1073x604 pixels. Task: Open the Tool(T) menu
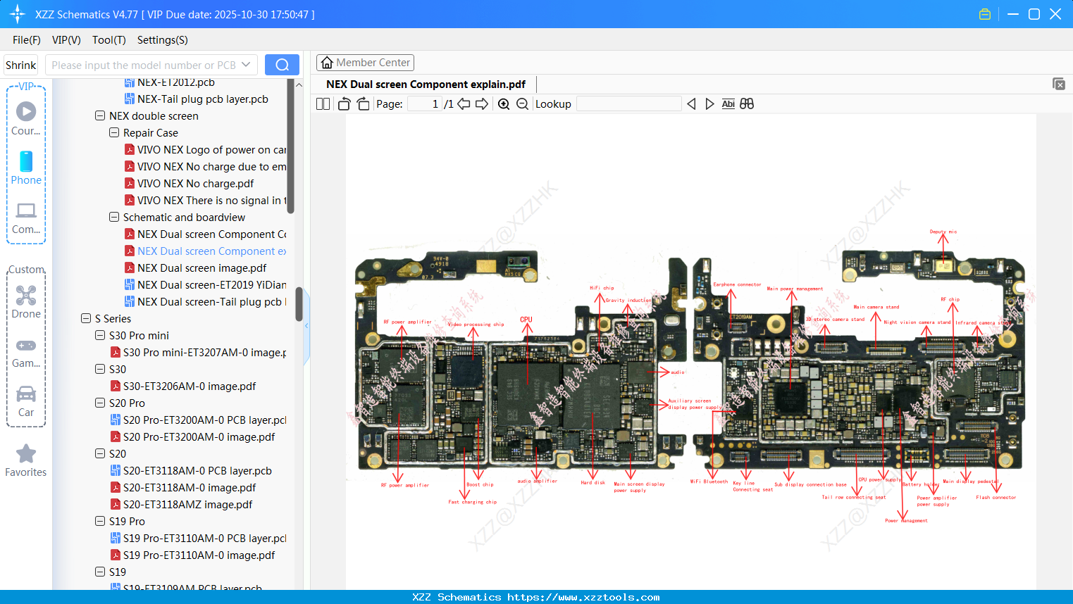108,40
